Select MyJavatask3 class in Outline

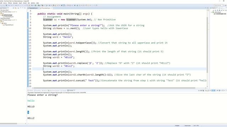click(218, 12)
